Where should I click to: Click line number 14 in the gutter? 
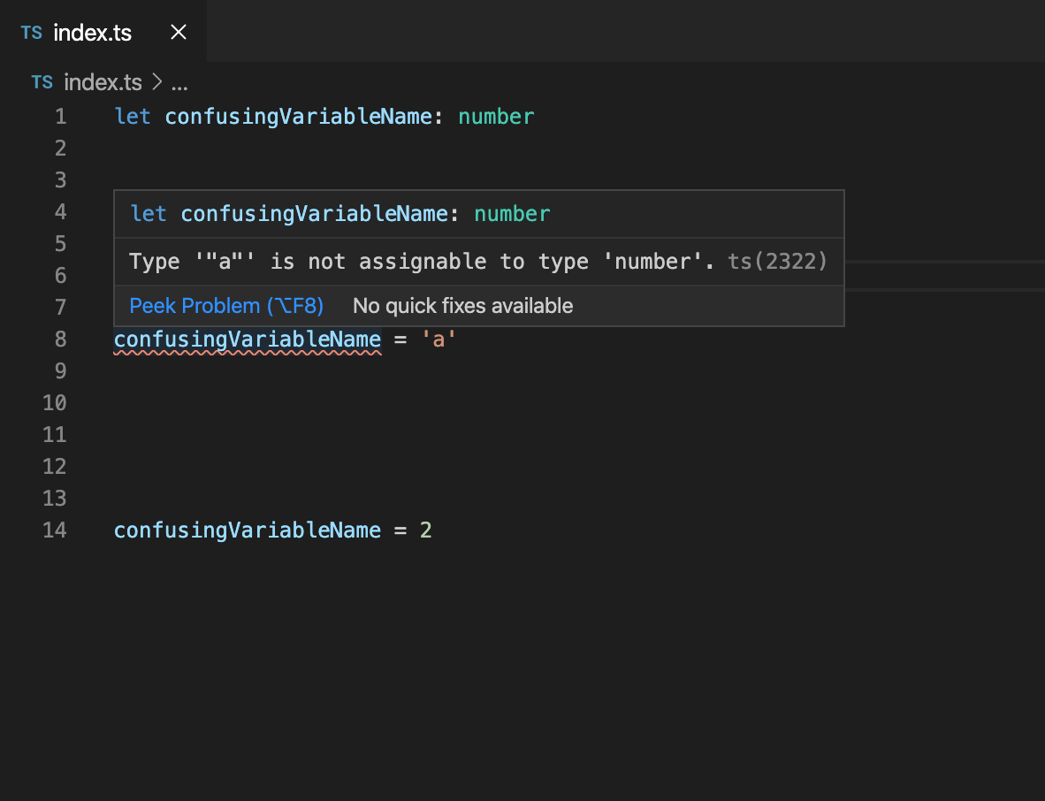click(54, 530)
